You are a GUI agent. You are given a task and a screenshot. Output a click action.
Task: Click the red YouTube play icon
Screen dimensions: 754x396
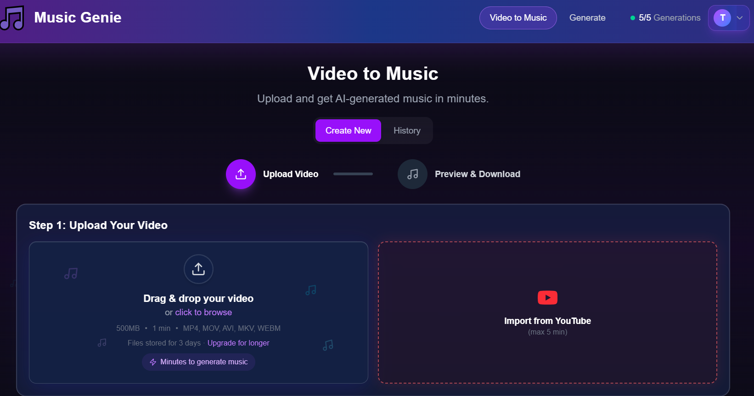[547, 297]
